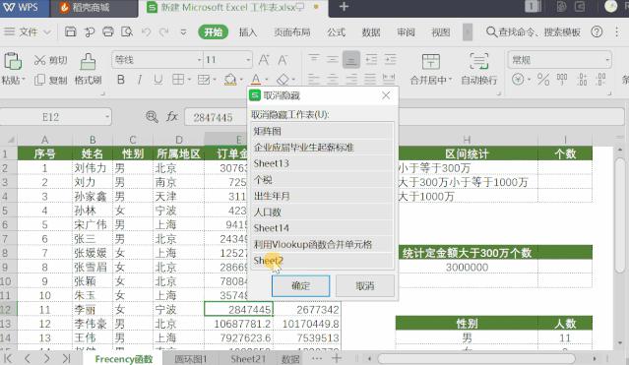Switch to the 公式 ribbon tab
This screenshot has height=365, width=629.
click(337, 32)
